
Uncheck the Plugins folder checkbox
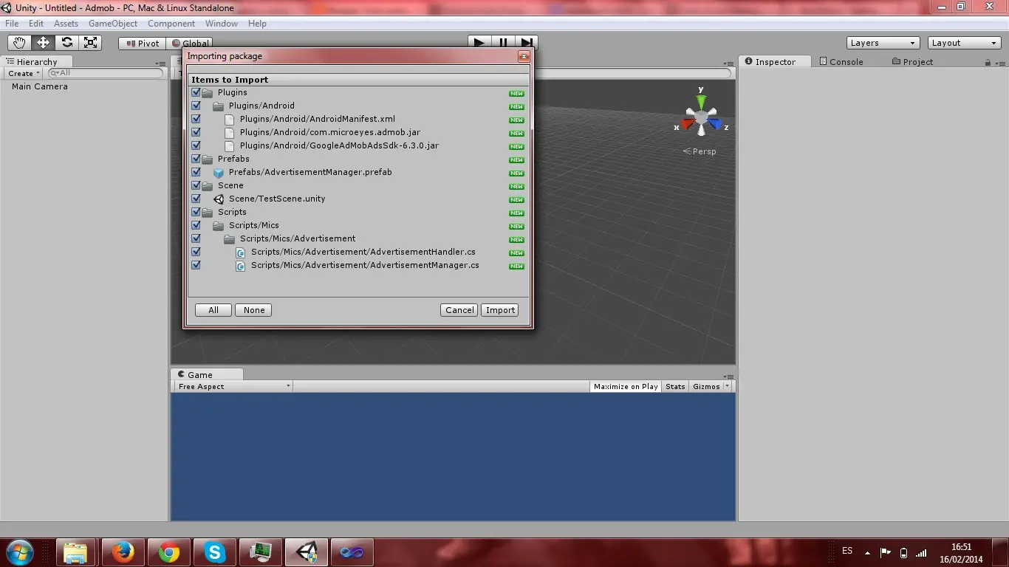[196, 92]
